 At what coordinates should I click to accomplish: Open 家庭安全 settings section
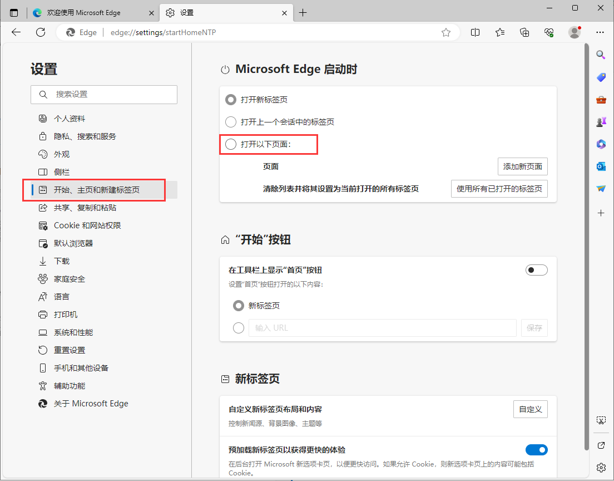pyautogui.click(x=104, y=279)
